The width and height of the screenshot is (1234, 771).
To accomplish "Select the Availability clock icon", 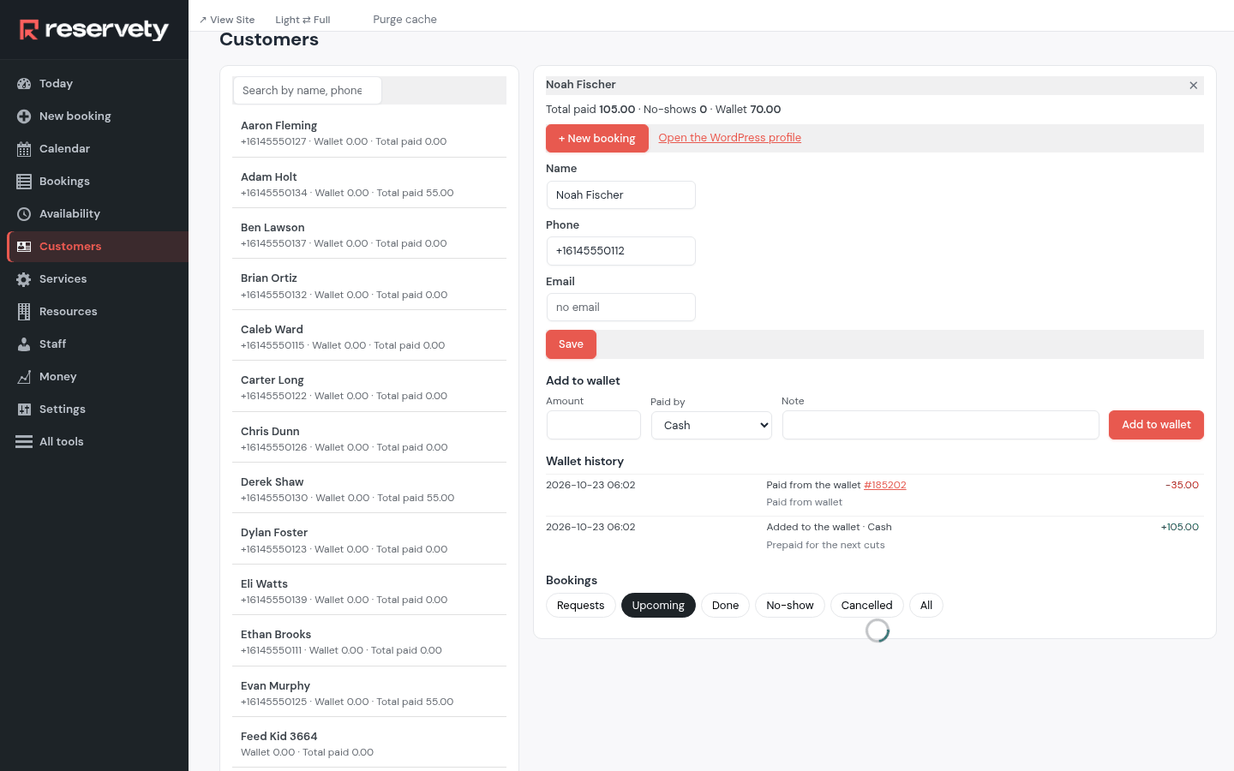I will 24,214.
